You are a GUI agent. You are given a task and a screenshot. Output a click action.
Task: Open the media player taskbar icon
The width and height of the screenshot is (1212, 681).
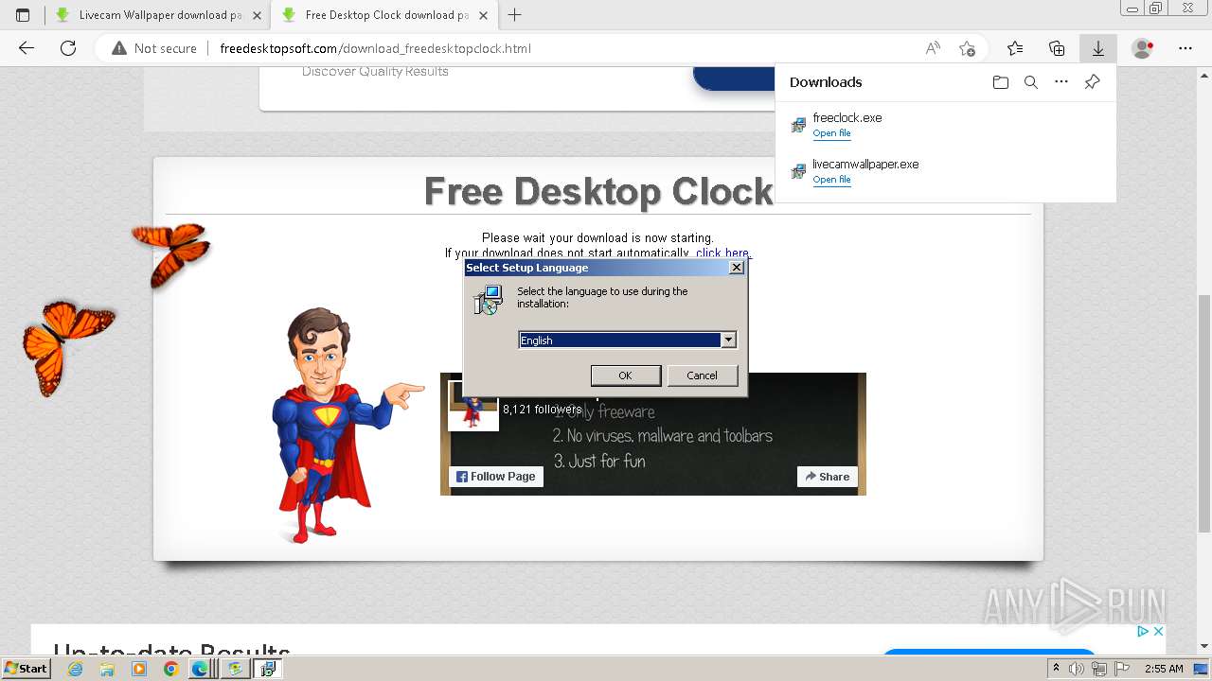coord(139,669)
